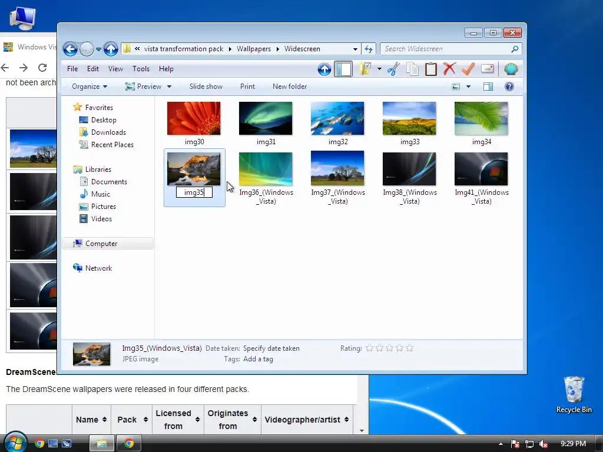This screenshot has height=452, width=603.
Task: Open the dropdown arrow after Wallpapers breadcrumb
Action: click(x=278, y=49)
